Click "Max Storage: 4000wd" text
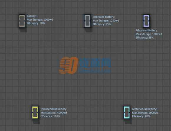This screenshot has height=131, width=171. [54, 113]
